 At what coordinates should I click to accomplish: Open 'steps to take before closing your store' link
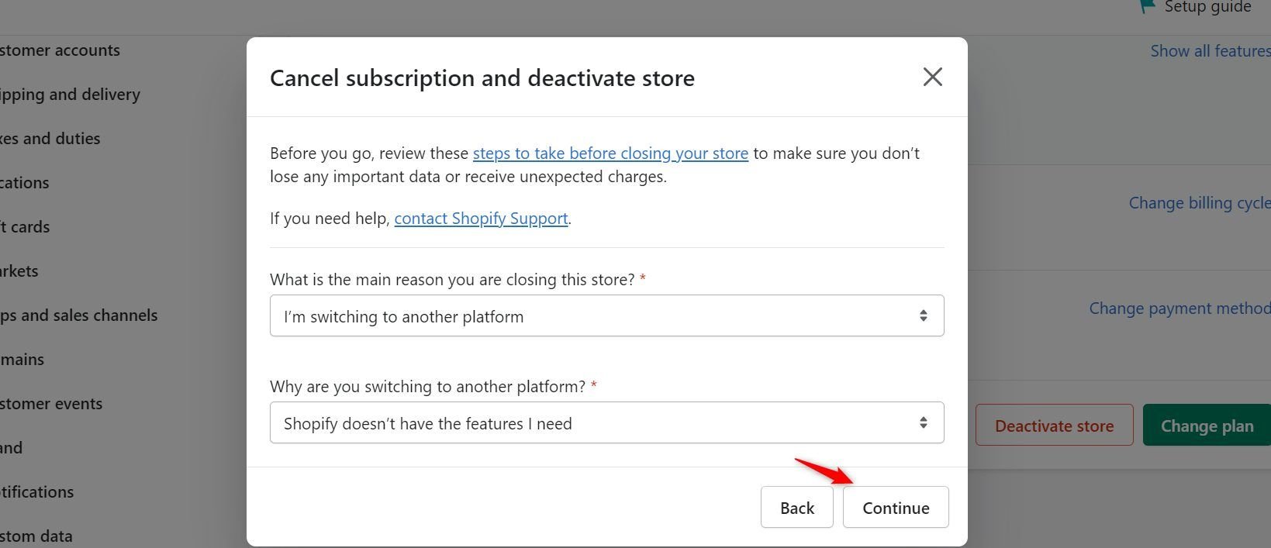tap(610, 153)
